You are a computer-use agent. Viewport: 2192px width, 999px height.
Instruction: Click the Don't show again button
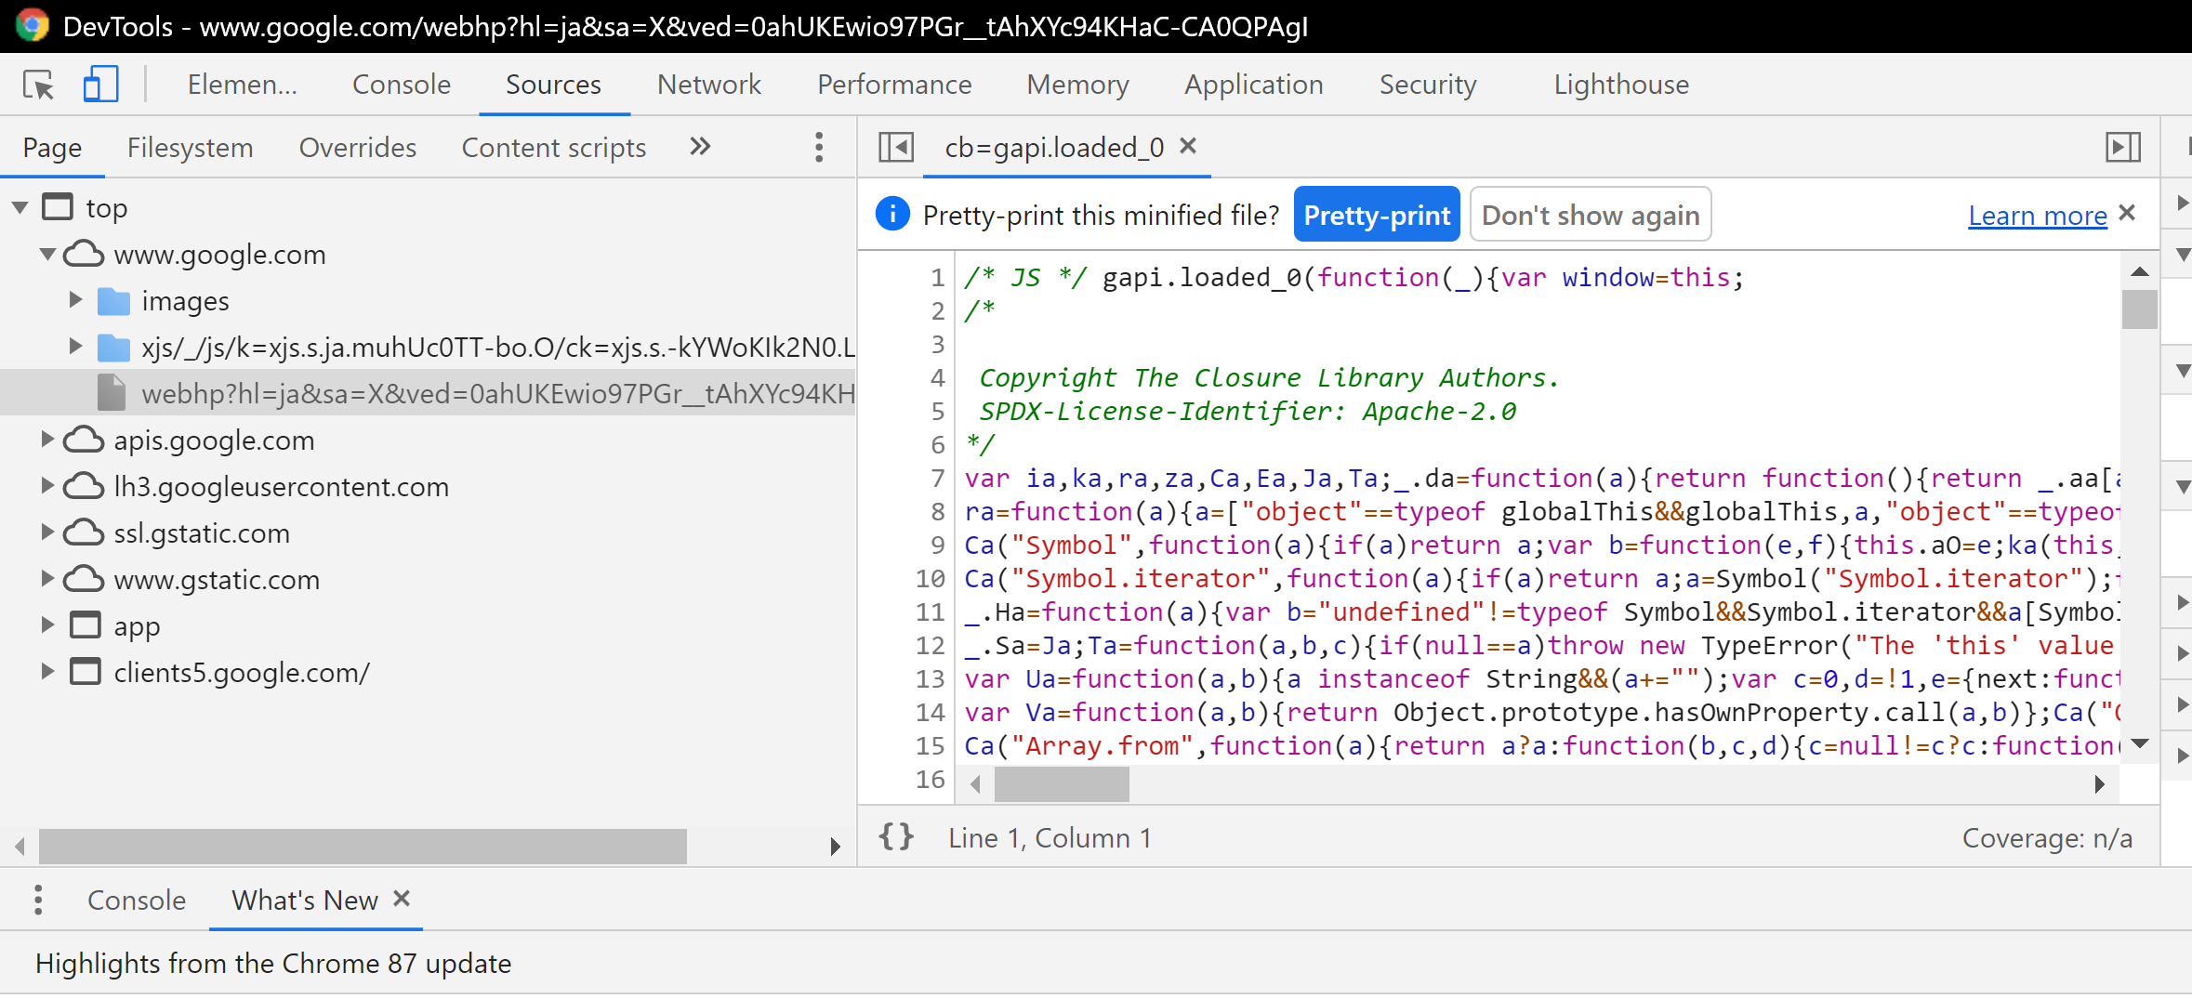coord(1590,215)
